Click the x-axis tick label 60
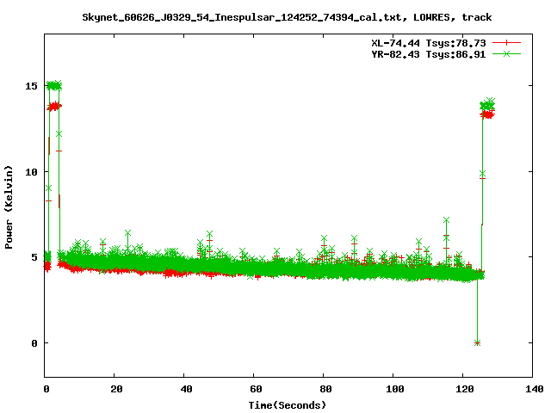This screenshot has height=413, width=551. [x=256, y=389]
